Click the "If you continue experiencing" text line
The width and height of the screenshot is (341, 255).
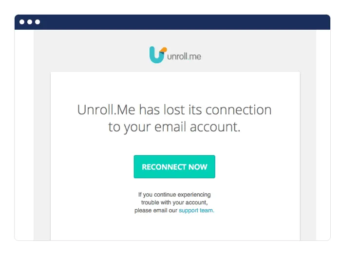click(174, 195)
